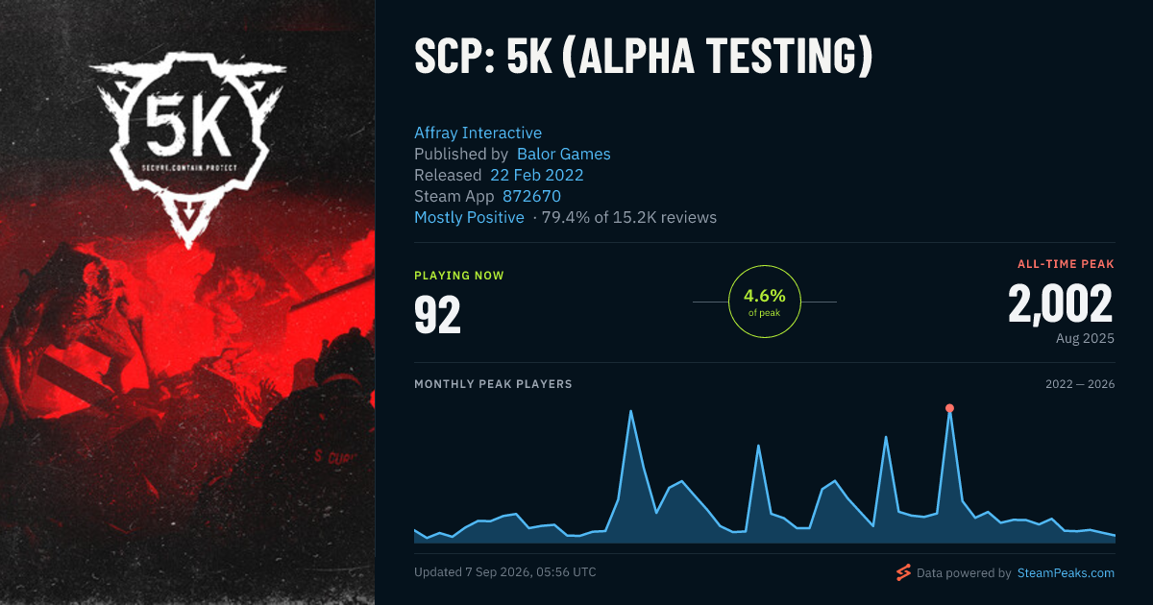Click the 79.4% of 15.2K reviews text

click(x=629, y=217)
